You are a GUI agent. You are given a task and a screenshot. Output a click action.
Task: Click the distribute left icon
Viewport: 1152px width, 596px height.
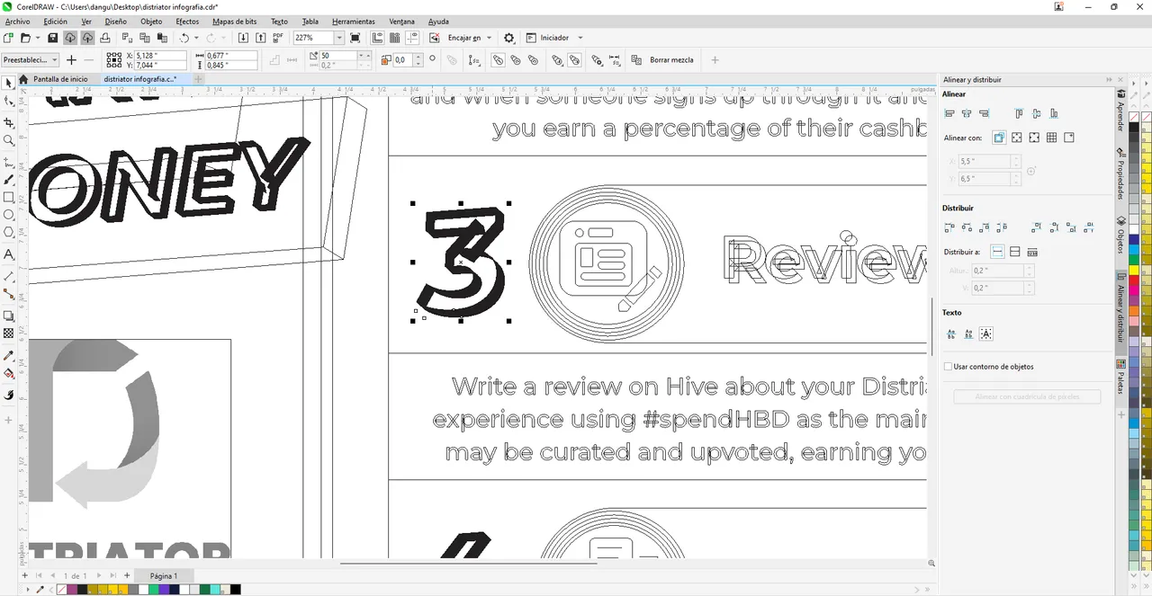[949, 227]
